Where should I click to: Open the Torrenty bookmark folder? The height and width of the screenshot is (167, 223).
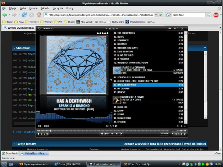point(32,22)
